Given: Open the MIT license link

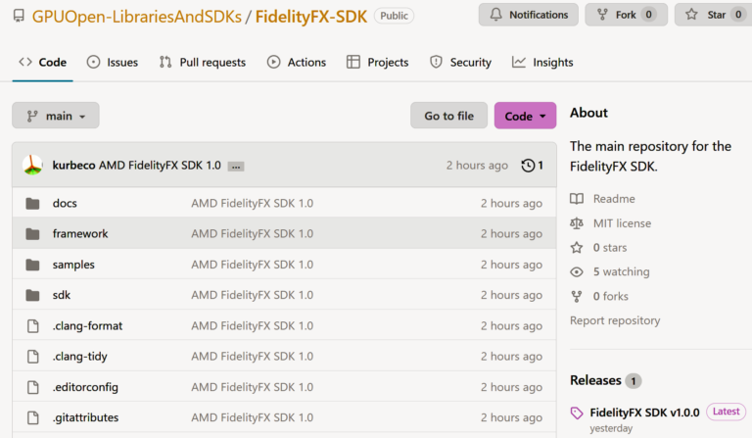Looking at the screenshot, I should [x=622, y=223].
